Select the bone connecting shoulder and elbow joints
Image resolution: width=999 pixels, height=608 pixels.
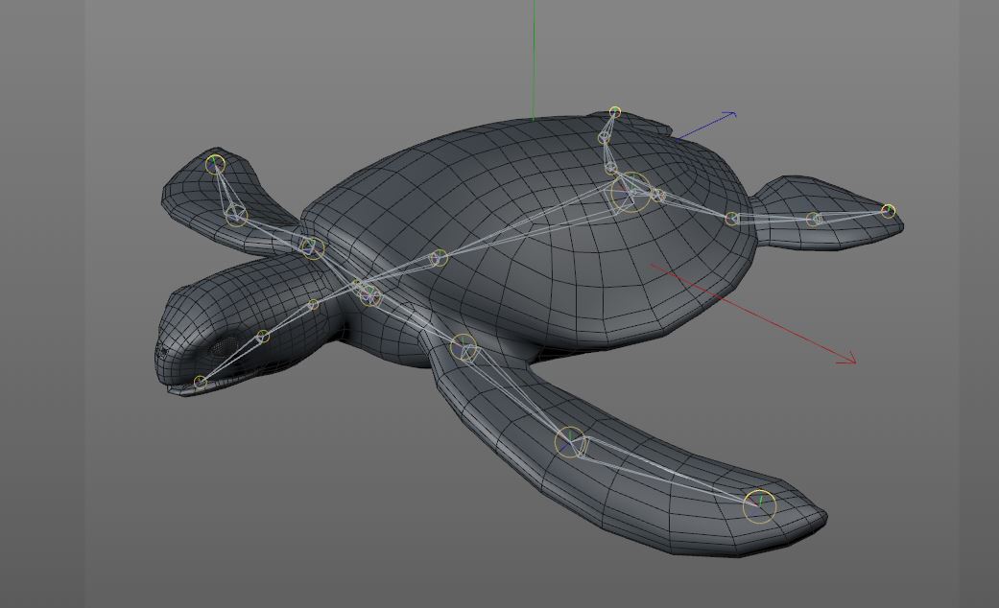tap(272, 233)
